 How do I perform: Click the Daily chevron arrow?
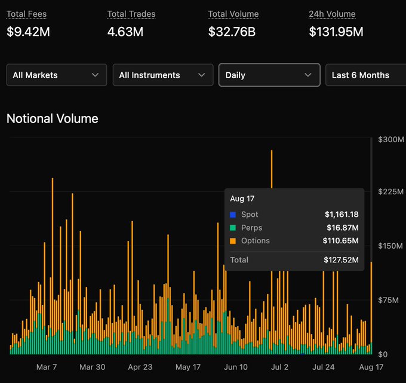click(308, 75)
